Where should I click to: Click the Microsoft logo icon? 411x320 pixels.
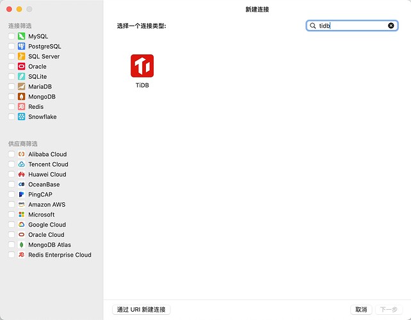(22, 214)
